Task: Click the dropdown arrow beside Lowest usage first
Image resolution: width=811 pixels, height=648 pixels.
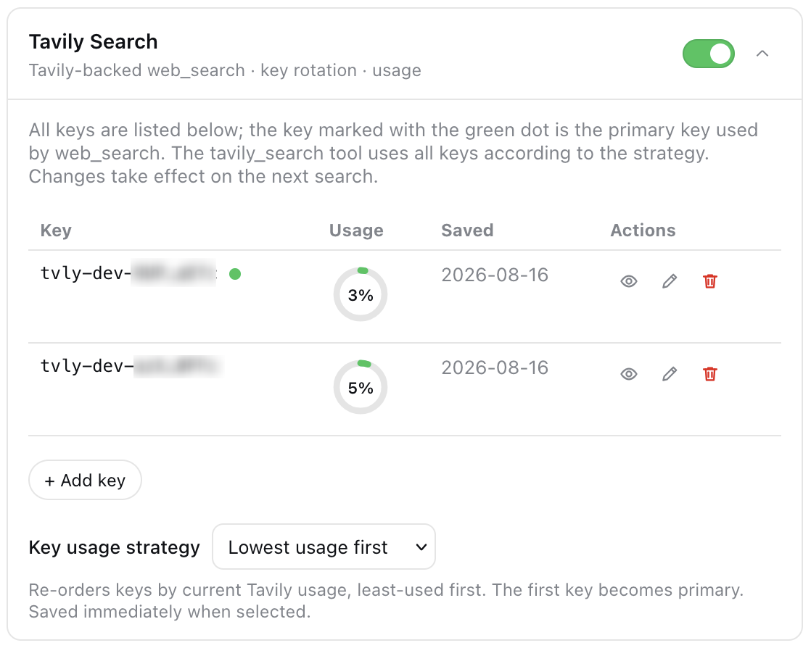Action: [x=421, y=547]
